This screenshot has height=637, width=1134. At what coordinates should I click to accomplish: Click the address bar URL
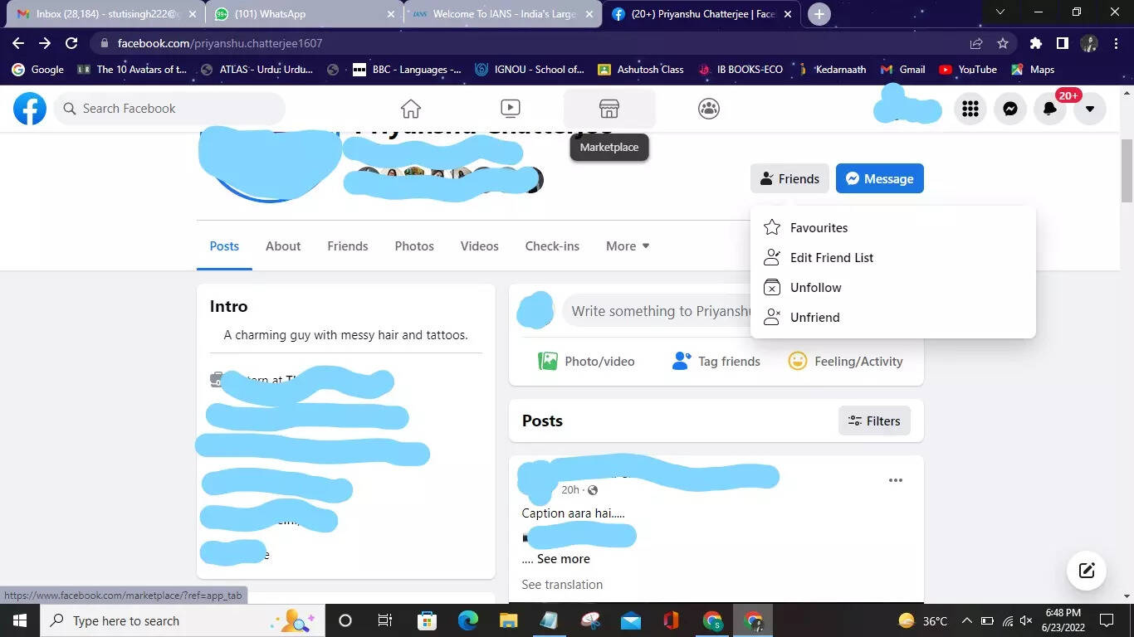point(220,43)
